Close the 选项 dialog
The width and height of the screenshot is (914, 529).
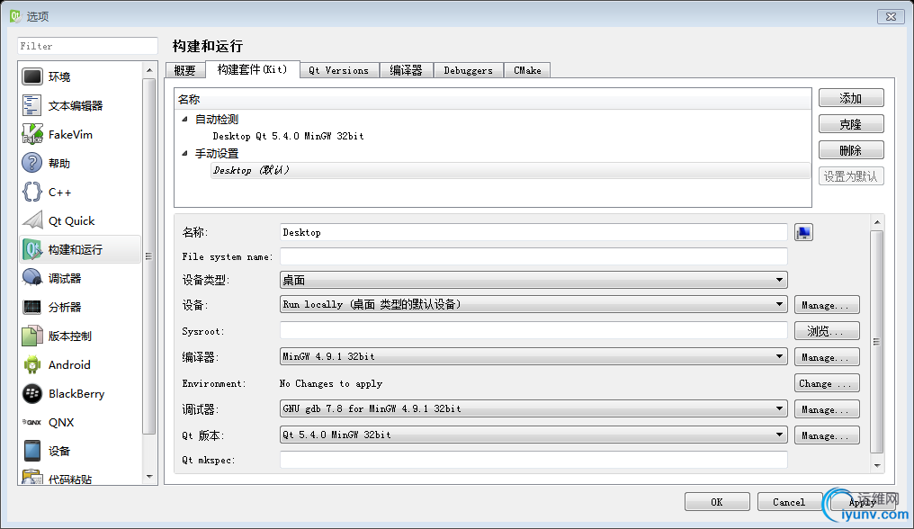pos(891,16)
